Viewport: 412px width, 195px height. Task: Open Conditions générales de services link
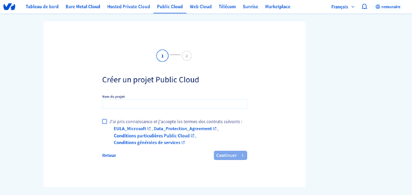[147, 143]
